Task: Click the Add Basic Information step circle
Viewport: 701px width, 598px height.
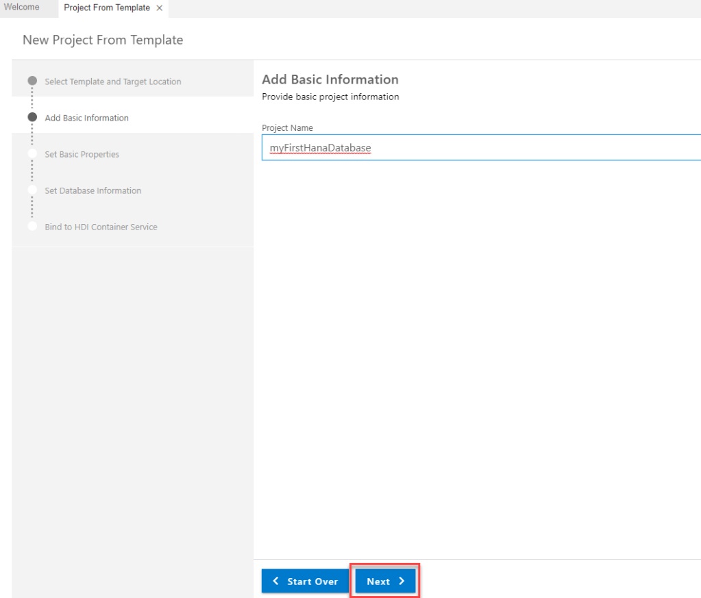Action: 32,117
